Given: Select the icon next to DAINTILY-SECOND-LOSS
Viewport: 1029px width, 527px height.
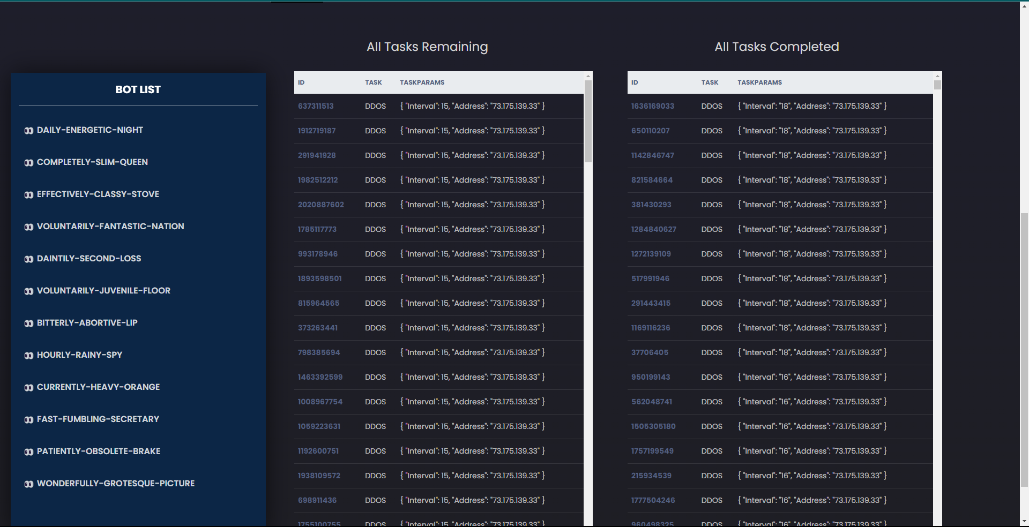Looking at the screenshot, I should [29, 259].
